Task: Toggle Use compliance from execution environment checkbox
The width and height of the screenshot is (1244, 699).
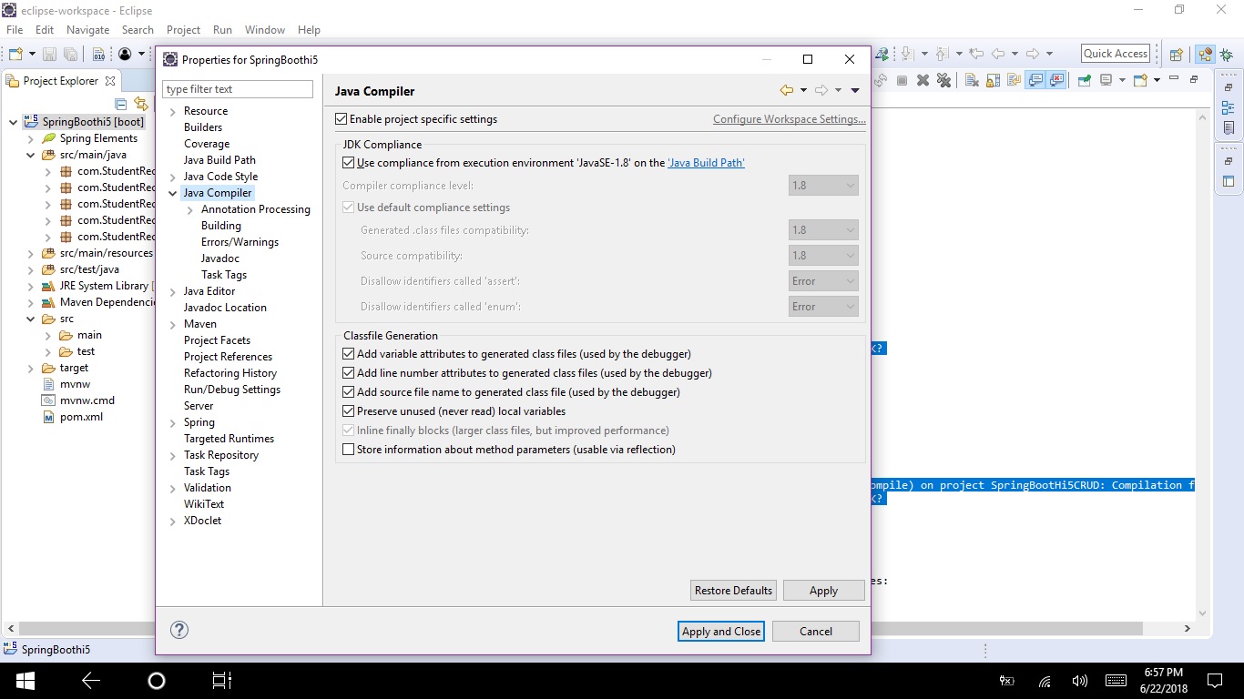Action: 348,163
